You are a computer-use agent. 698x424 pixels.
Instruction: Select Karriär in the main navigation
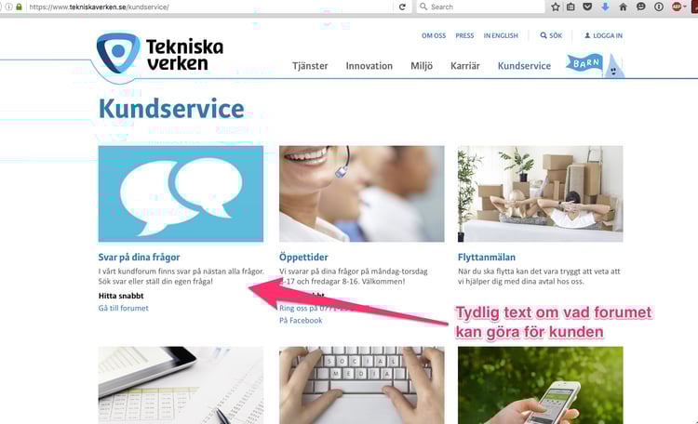tap(465, 66)
